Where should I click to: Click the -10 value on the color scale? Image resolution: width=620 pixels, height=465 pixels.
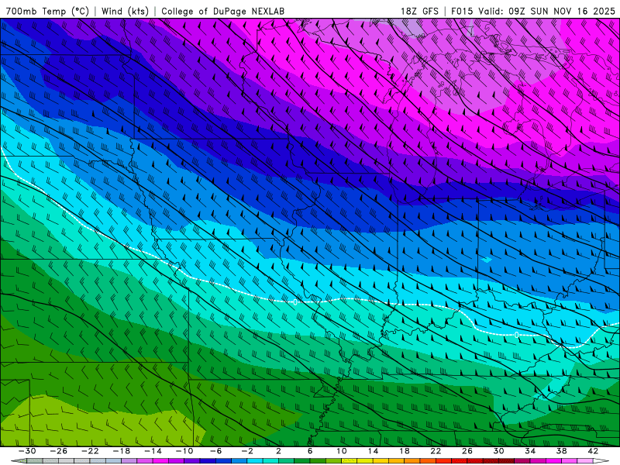click(184, 451)
